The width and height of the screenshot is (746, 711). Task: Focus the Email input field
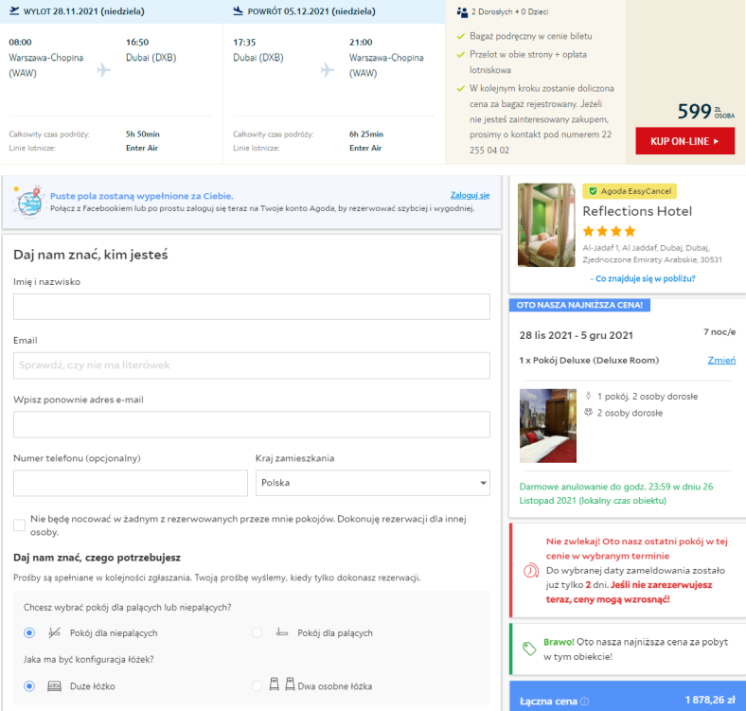click(x=252, y=365)
